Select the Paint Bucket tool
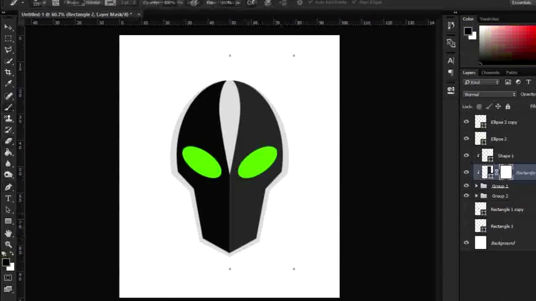Screen dimensions: 536x301 pyautogui.click(x=8, y=153)
